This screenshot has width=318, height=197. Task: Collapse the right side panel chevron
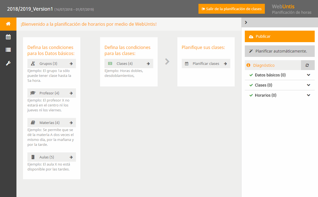[x=246, y=22]
